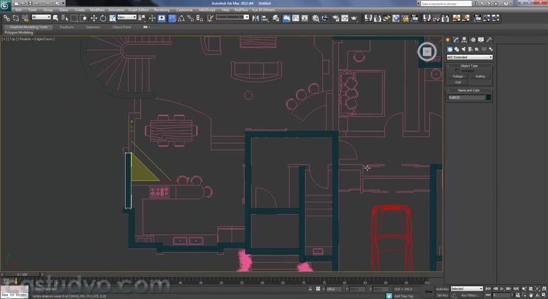548x299 pixels.
Task: Open the Edit menu
Action: (x=19, y=10)
